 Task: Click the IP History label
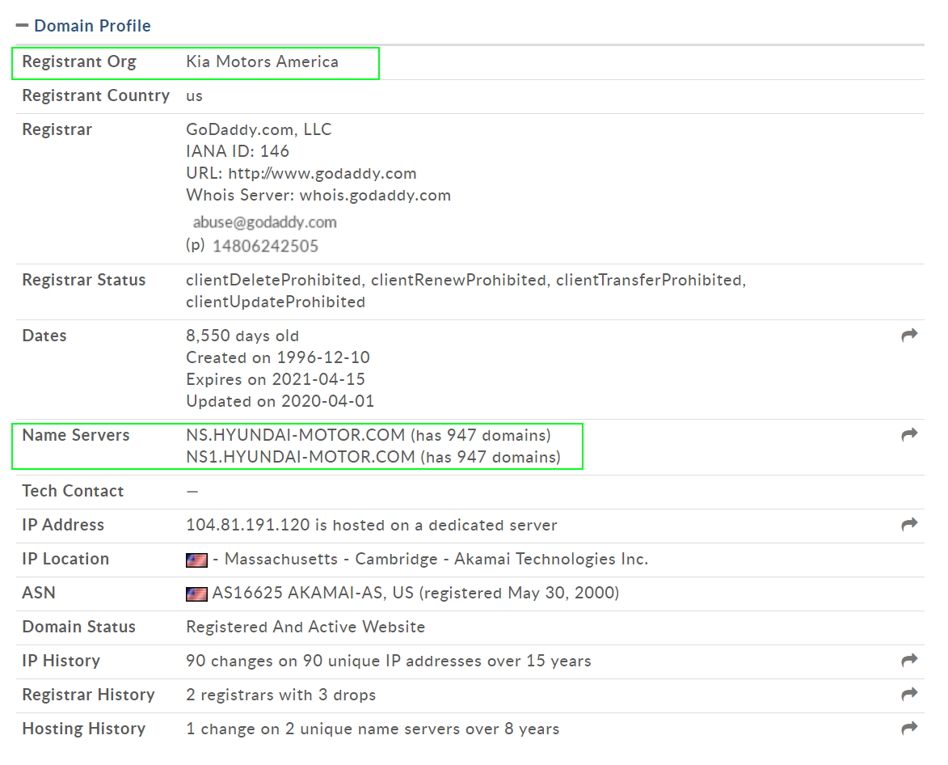(x=61, y=661)
